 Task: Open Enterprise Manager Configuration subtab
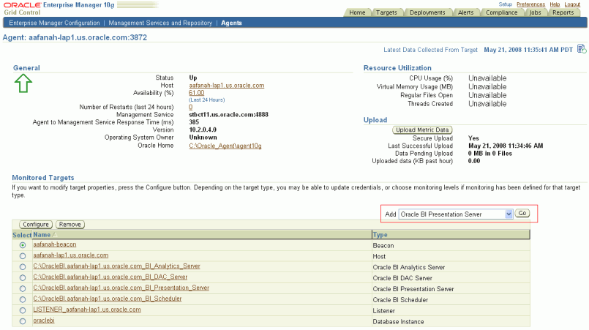(54, 23)
